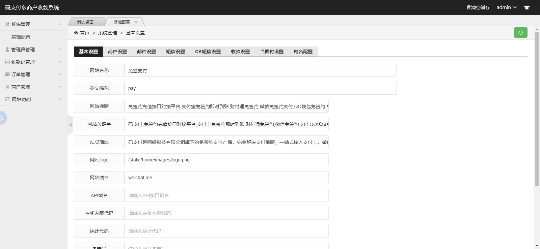
Task: Expand the 收款码管理 menu chevron
Action: 60,62
